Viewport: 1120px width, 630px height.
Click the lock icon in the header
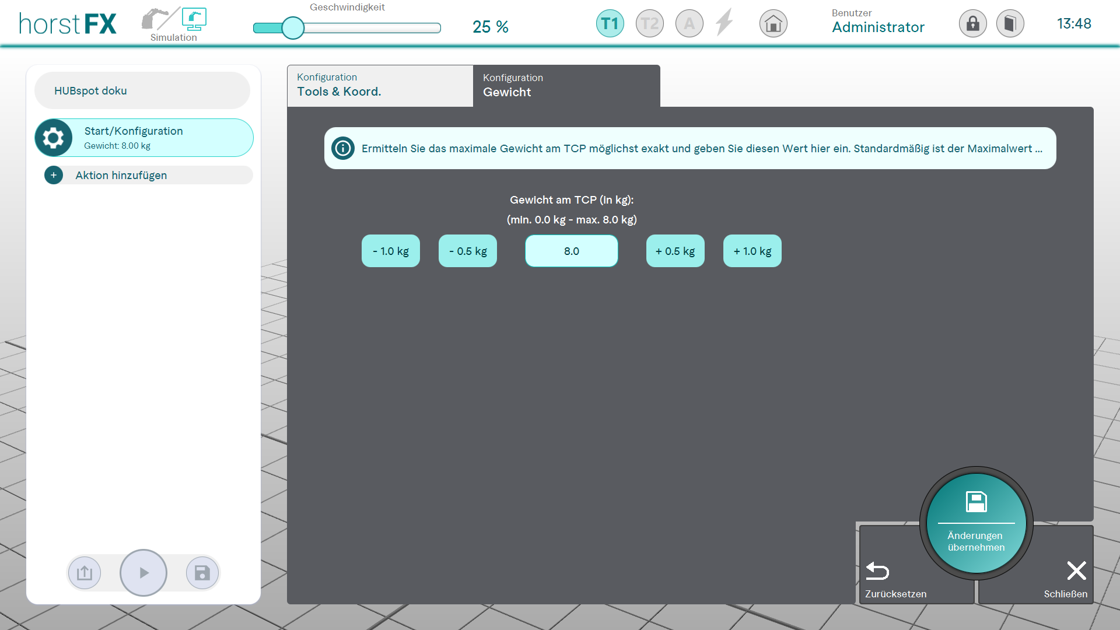(972, 24)
